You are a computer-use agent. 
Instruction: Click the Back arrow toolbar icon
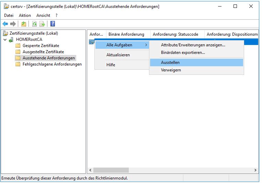5,24
